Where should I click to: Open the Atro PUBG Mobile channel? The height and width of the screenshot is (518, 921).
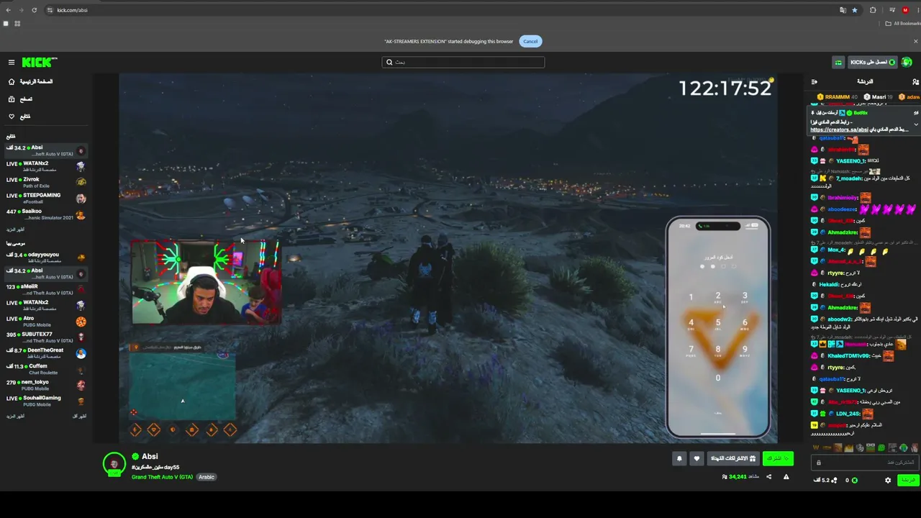[46, 321]
